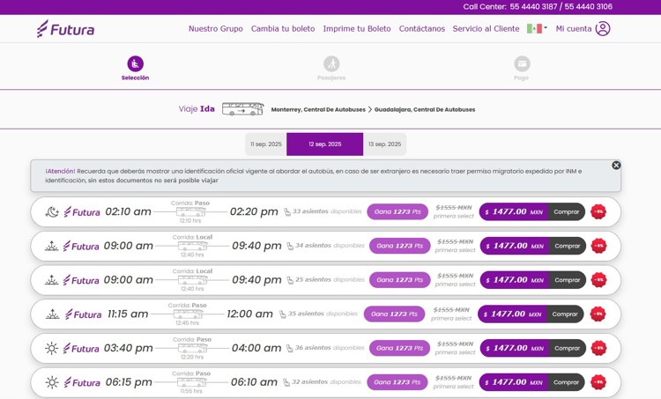Viewport: 661px width, 399px height.
Task: Buy the 09:00 am ticket with 25 seats
Action: [x=567, y=280]
